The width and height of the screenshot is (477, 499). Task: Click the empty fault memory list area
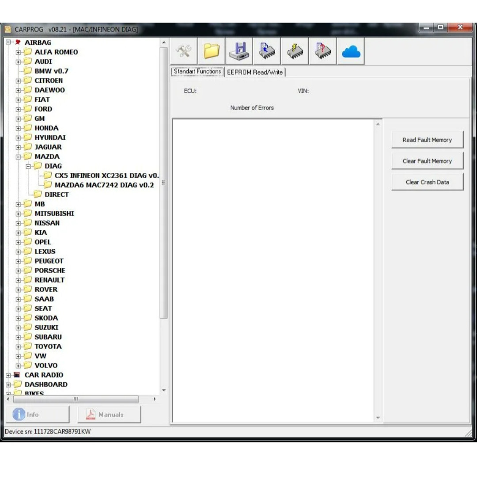pyautogui.click(x=273, y=270)
